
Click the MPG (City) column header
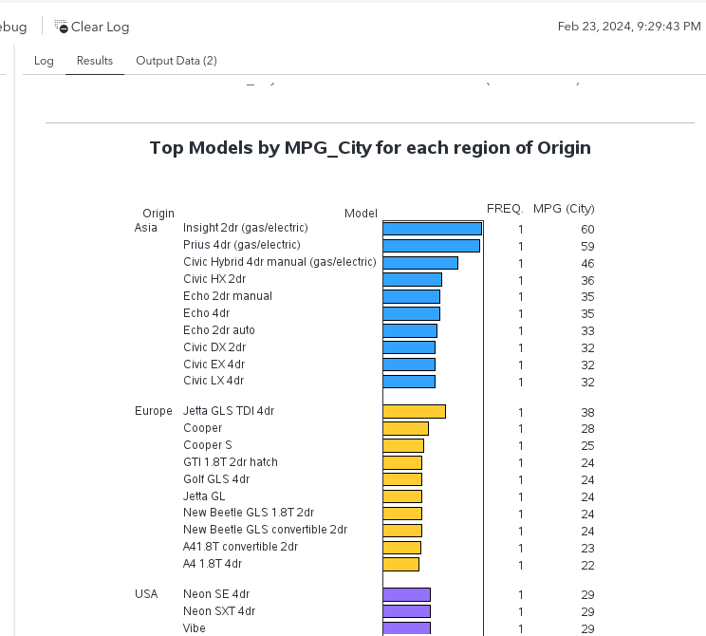pyautogui.click(x=564, y=209)
